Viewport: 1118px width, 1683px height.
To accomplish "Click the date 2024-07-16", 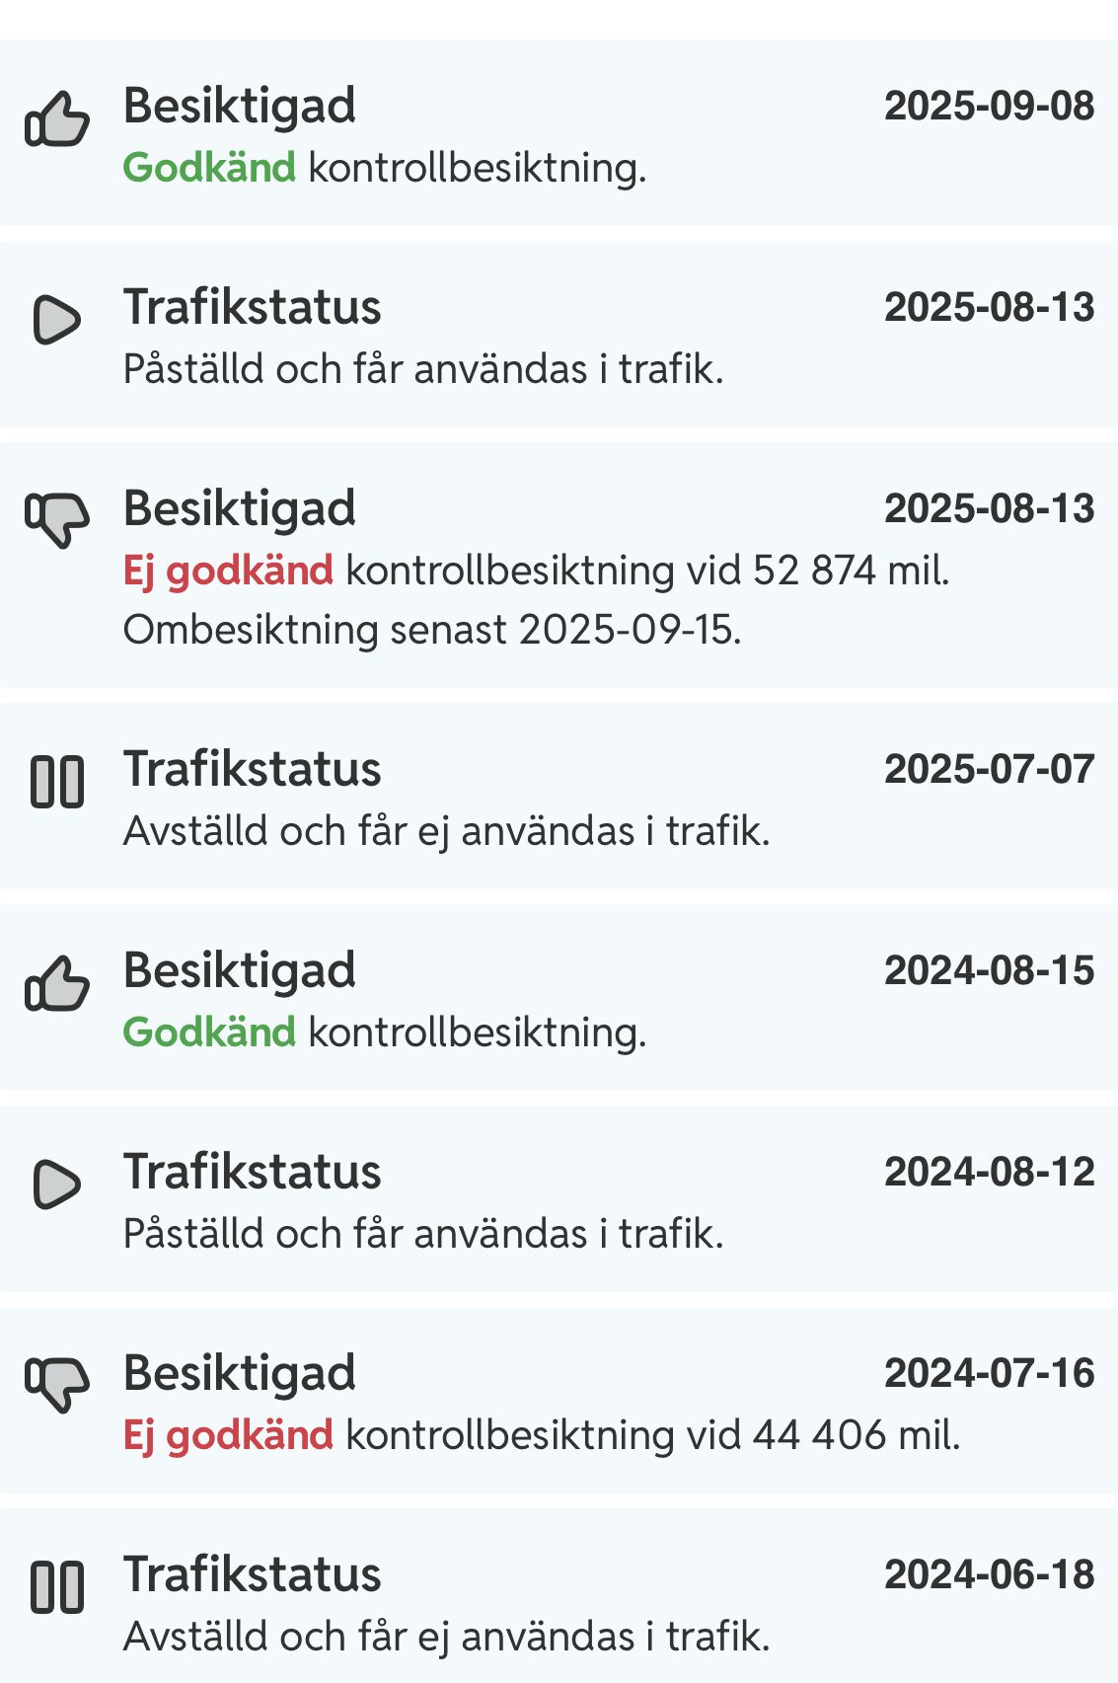I will click(x=989, y=1373).
